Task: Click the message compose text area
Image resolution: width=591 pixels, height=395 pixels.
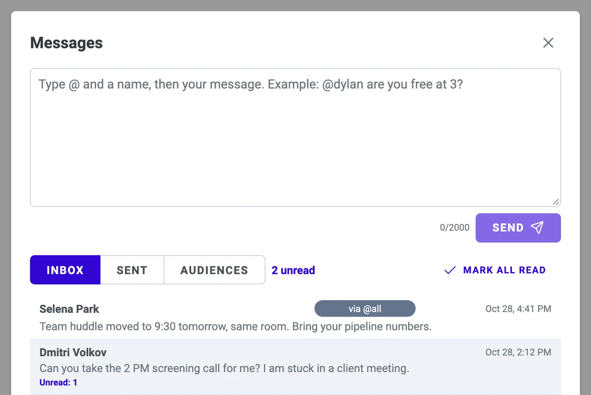Action: [x=295, y=138]
